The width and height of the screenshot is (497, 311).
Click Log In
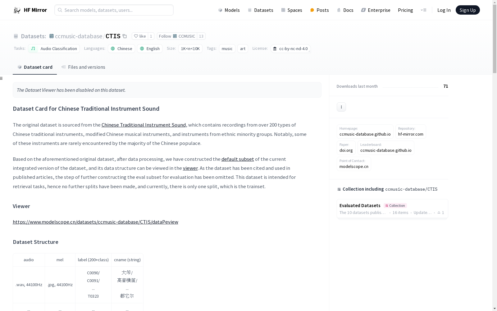click(444, 10)
